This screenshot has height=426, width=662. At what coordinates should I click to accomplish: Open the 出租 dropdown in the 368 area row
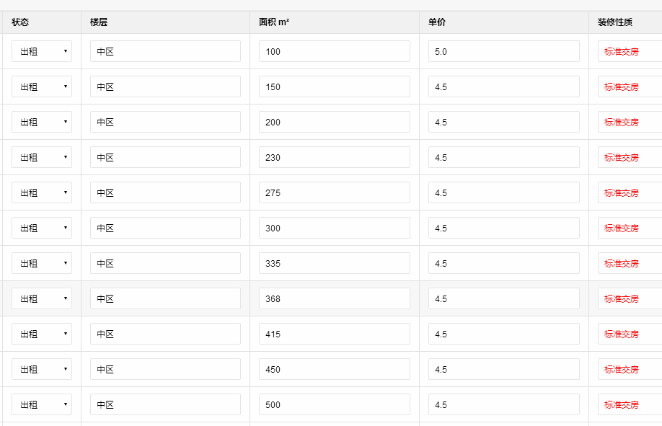[42, 298]
